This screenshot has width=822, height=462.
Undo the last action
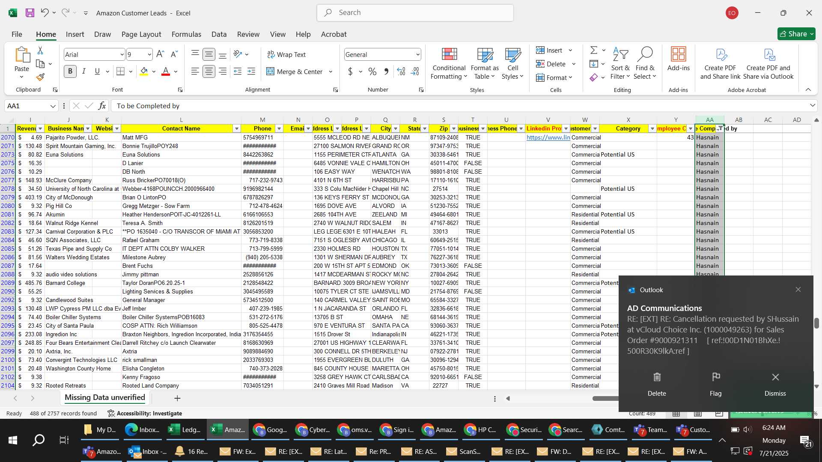(x=45, y=13)
